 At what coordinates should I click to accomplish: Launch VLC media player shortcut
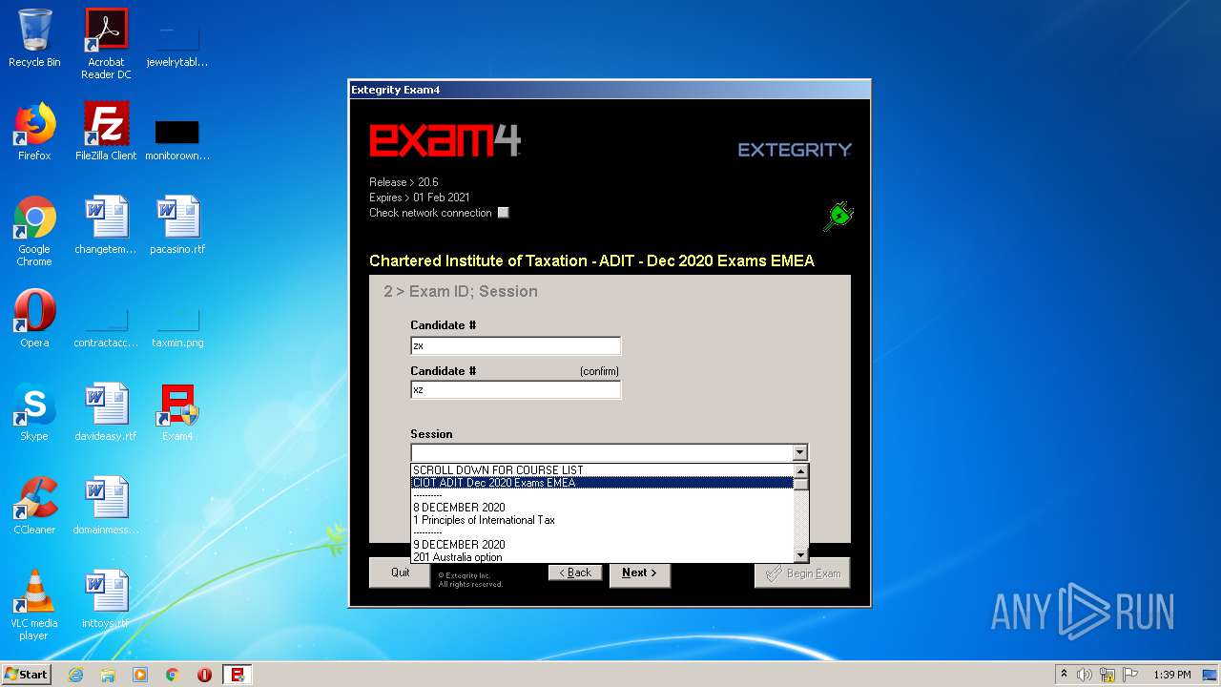click(34, 605)
